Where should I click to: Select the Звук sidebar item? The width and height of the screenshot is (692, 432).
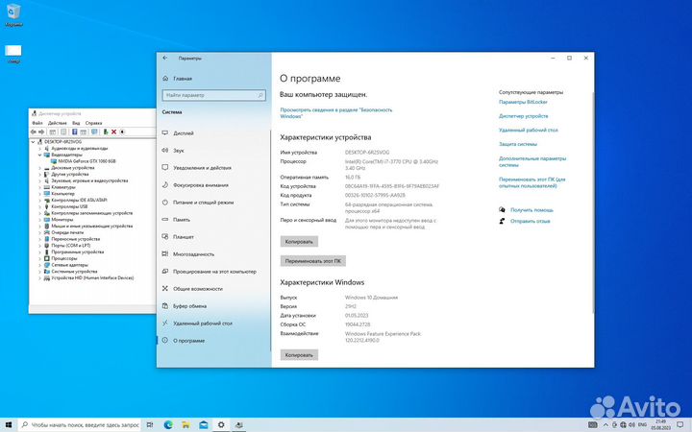pyautogui.click(x=179, y=151)
